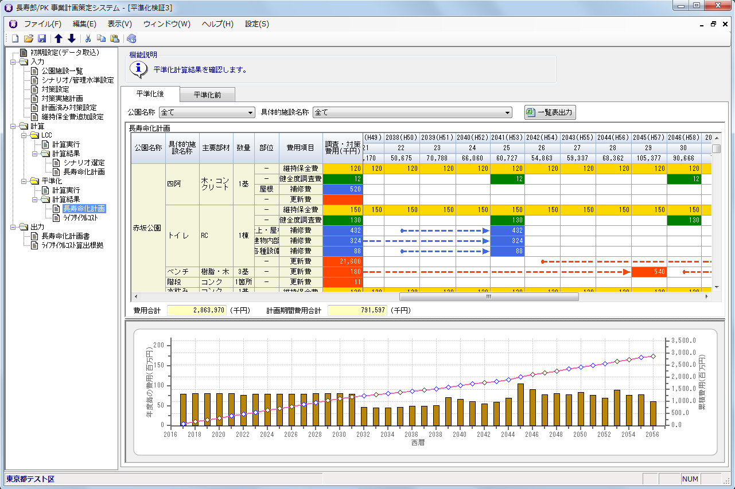Click the horizontal scrollbar thumb of the table
The height and width of the screenshot is (489, 735).
pyautogui.click(x=489, y=297)
